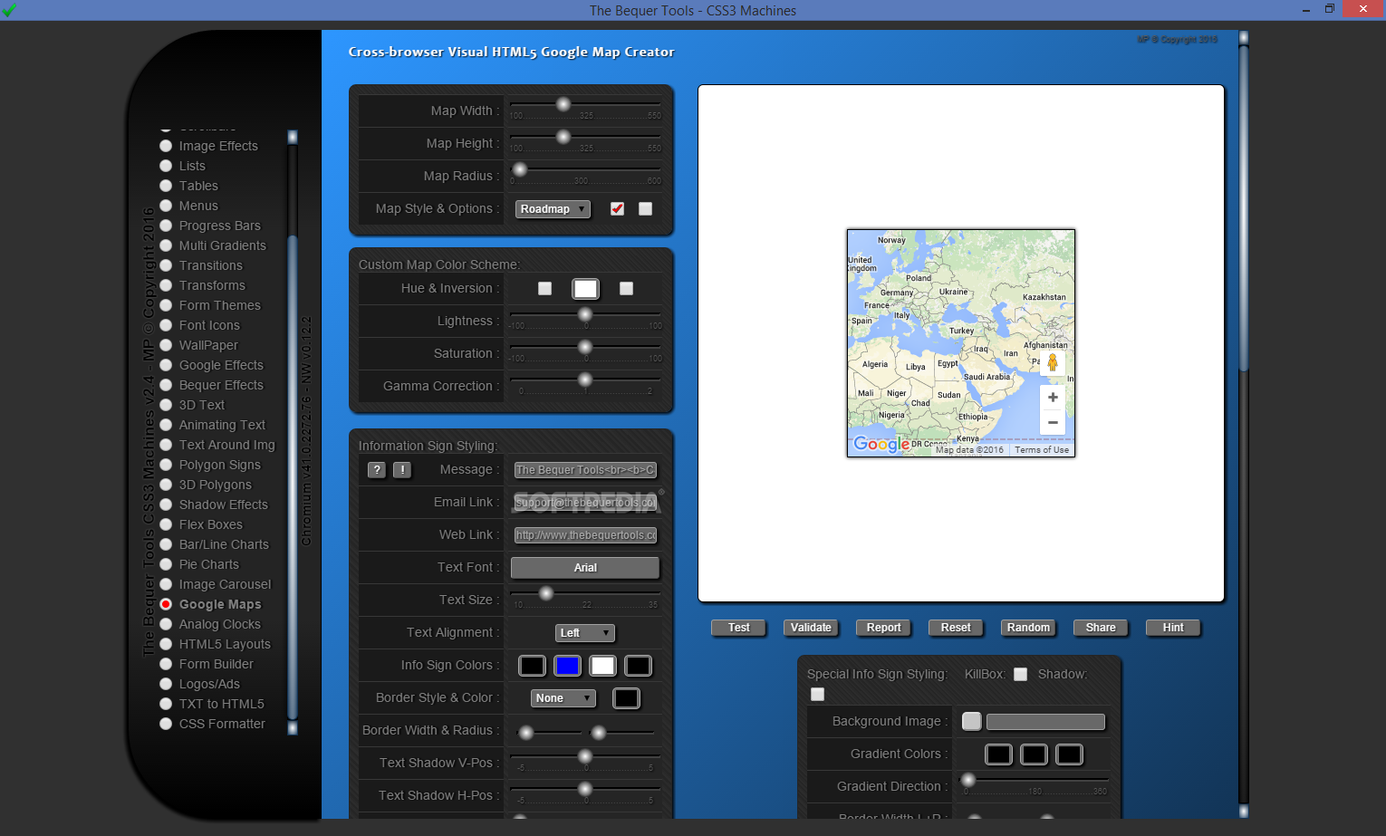Click the Report button
The width and height of the screenshot is (1386, 836).
(883, 628)
